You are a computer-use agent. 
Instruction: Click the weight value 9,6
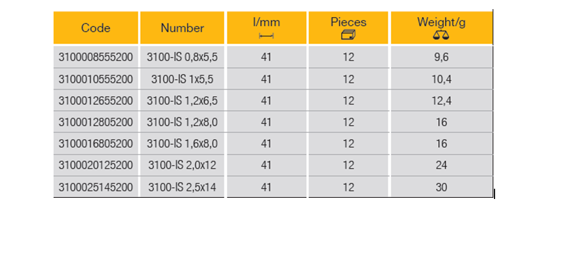pos(441,57)
